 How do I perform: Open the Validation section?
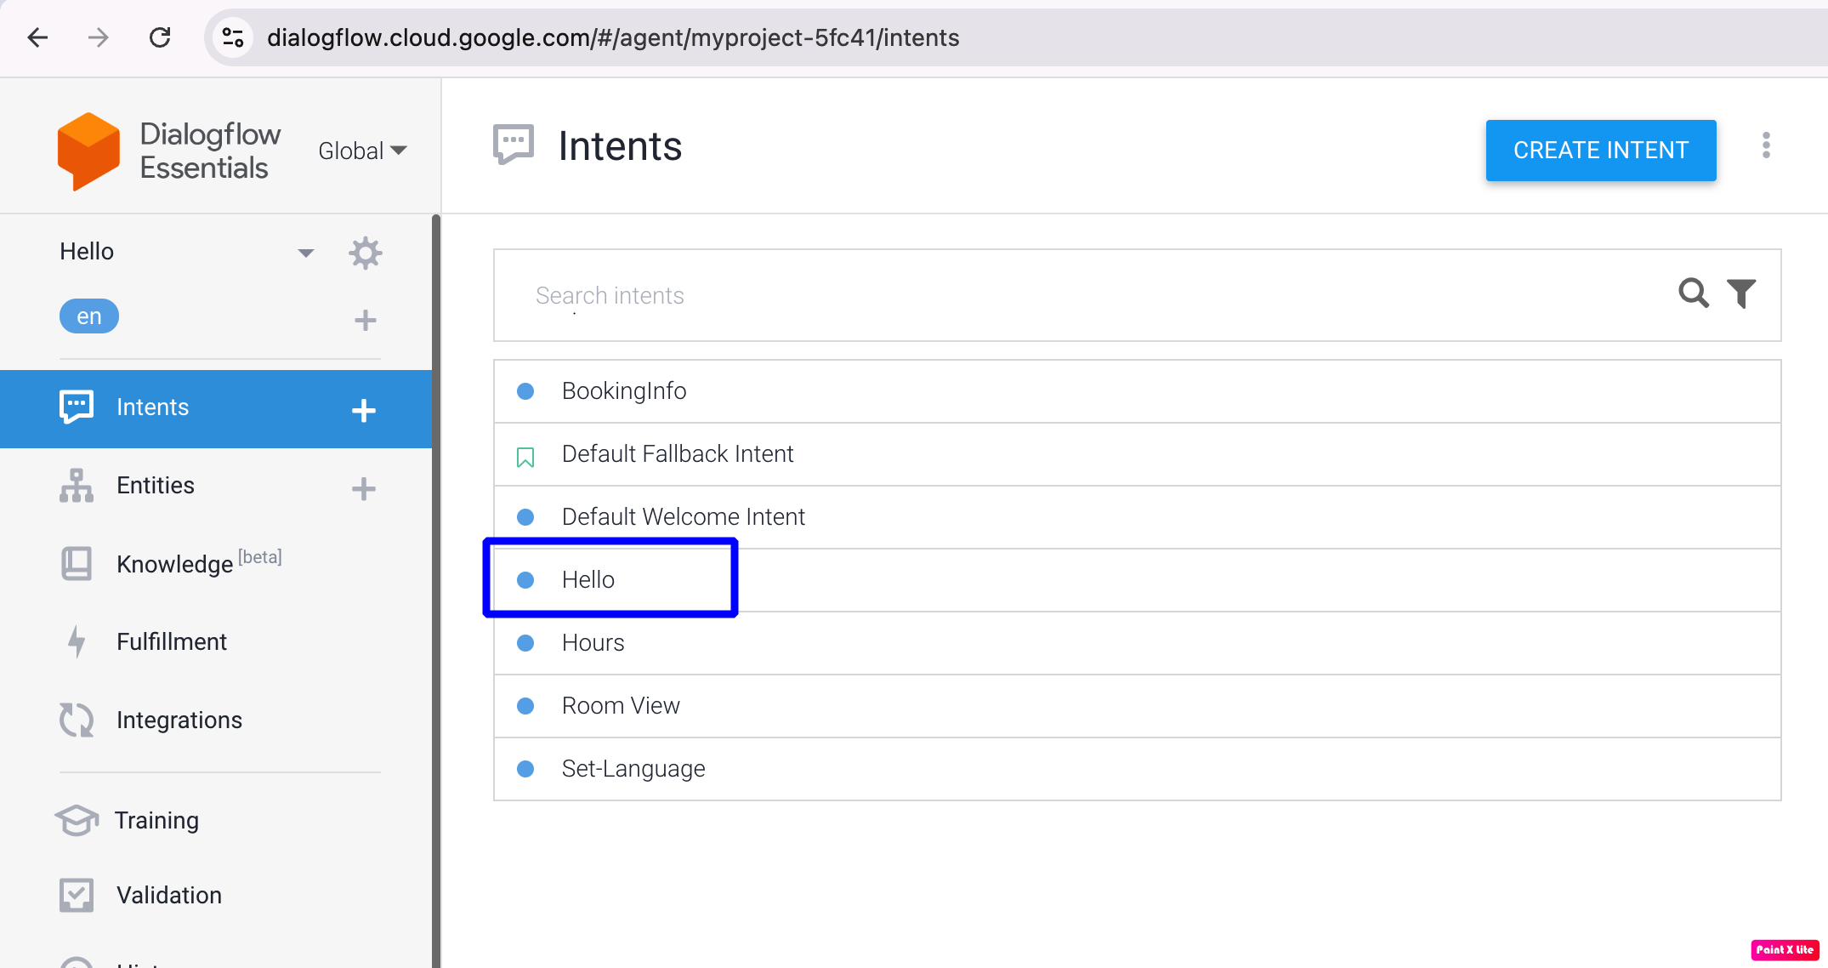click(168, 895)
